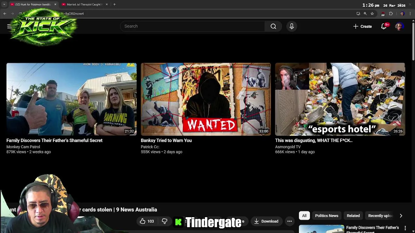Open the bodycam family video thumbnail
The height and width of the screenshot is (233, 415).
click(x=71, y=99)
